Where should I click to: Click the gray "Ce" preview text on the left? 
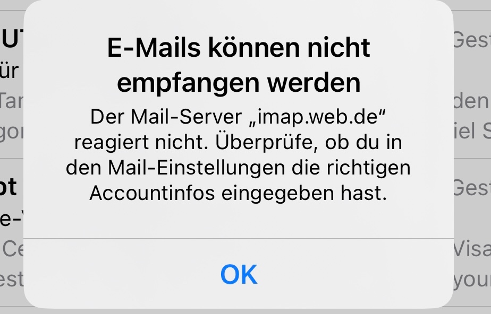point(13,249)
